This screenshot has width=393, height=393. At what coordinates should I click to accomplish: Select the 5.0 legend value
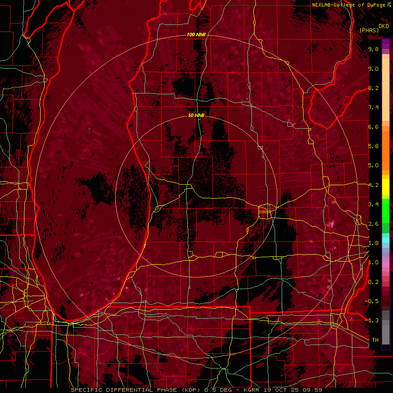click(x=373, y=165)
